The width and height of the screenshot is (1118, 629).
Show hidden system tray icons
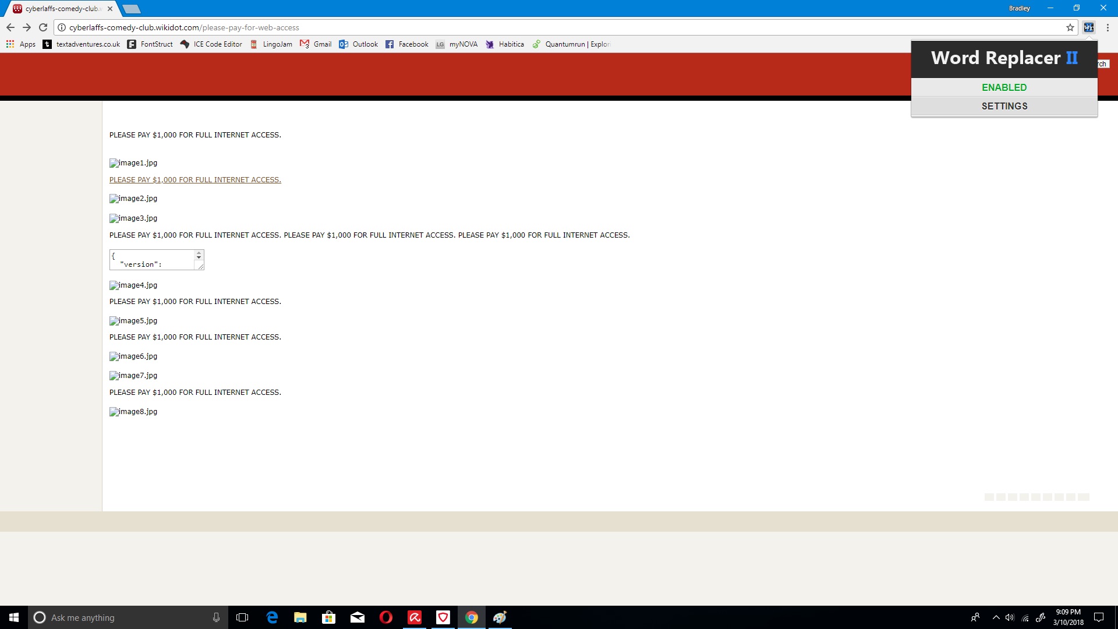point(996,617)
